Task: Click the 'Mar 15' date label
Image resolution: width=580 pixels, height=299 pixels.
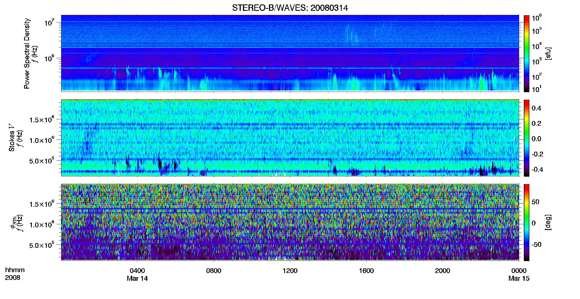Action: (519, 279)
